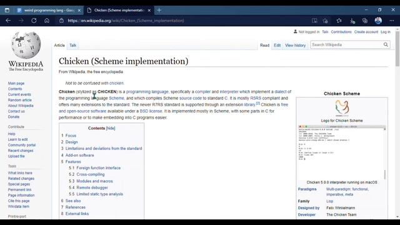This screenshot has width=400, height=225.
Task: Open the Downloads icon in toolbar
Action: pos(352,21)
